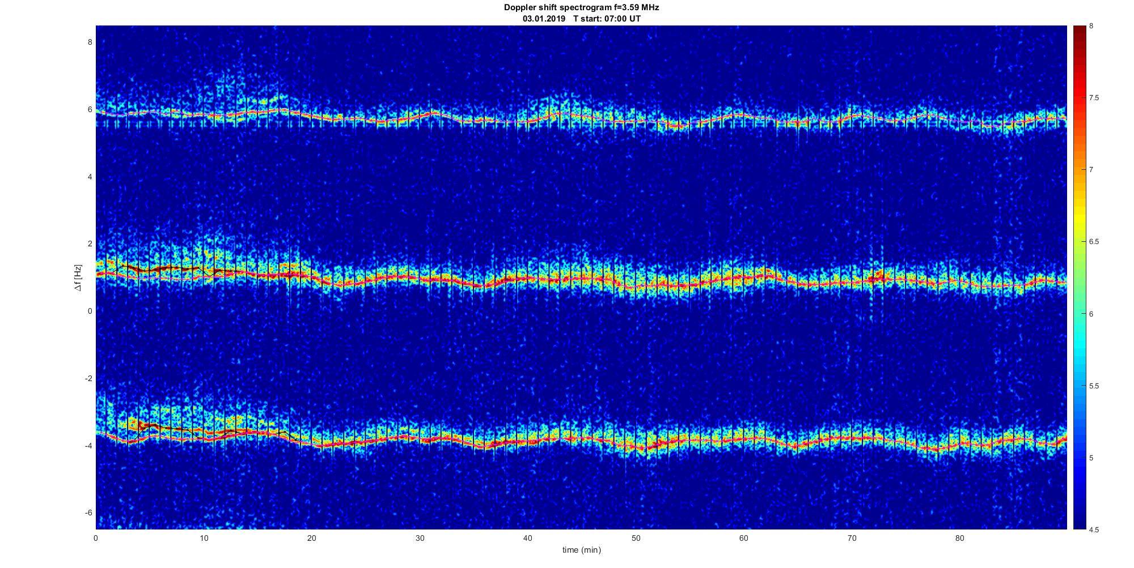Screen dimensions: 1134x568
Task: Click the middle Doppler trace near 1 Hz
Action: coord(581,279)
